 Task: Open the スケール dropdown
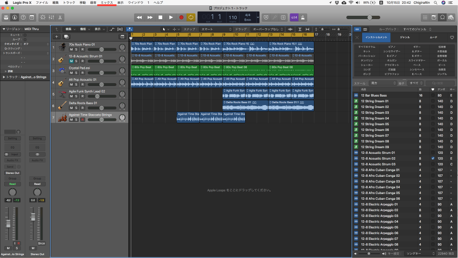click(383, 83)
